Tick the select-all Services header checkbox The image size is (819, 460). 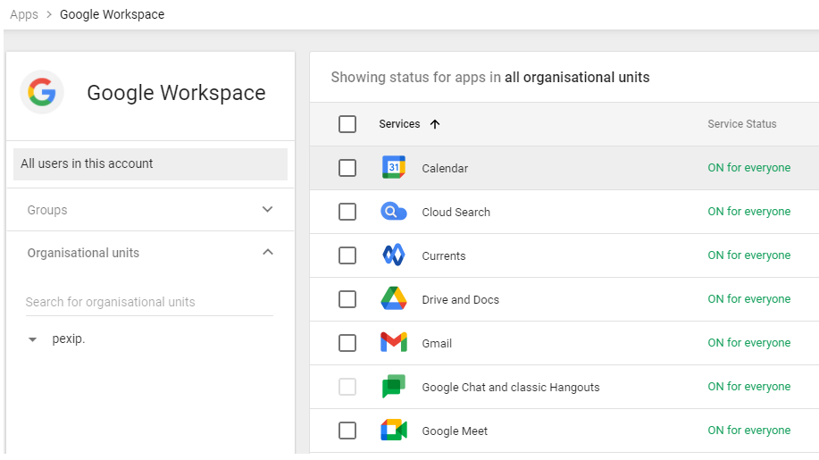347,124
